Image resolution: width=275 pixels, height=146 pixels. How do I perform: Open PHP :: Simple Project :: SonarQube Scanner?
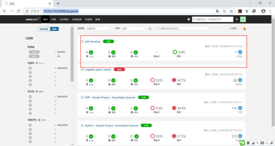[110, 97]
